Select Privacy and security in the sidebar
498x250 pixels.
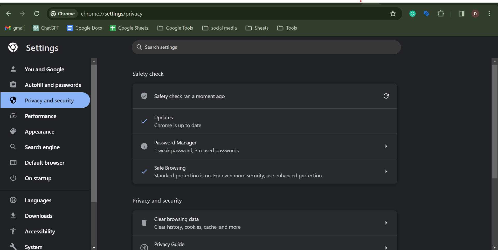click(x=45, y=100)
